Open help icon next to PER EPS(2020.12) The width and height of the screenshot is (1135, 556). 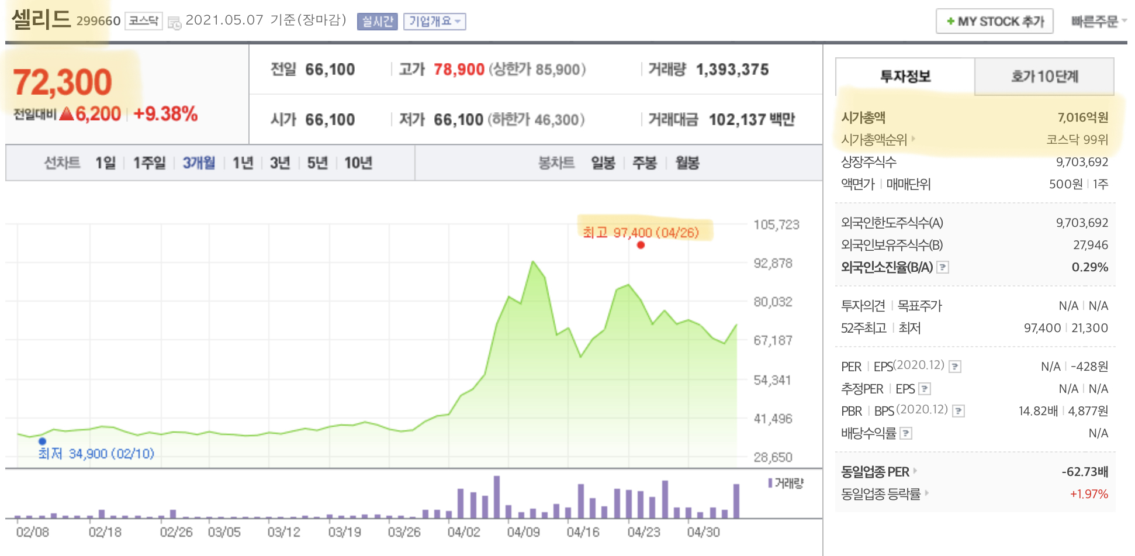coord(954,367)
